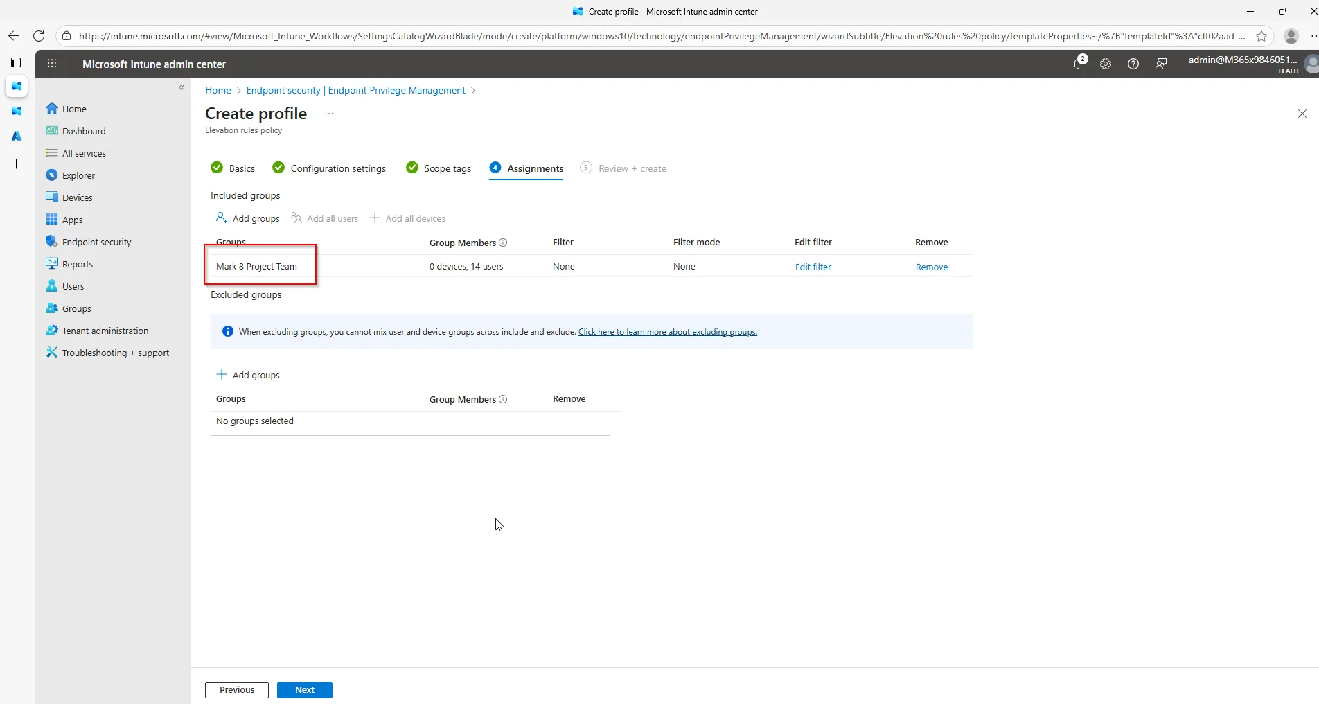Screen dimensions: 1319x704
Task: Open the Groups icon in sidebar
Action: click(x=52, y=308)
